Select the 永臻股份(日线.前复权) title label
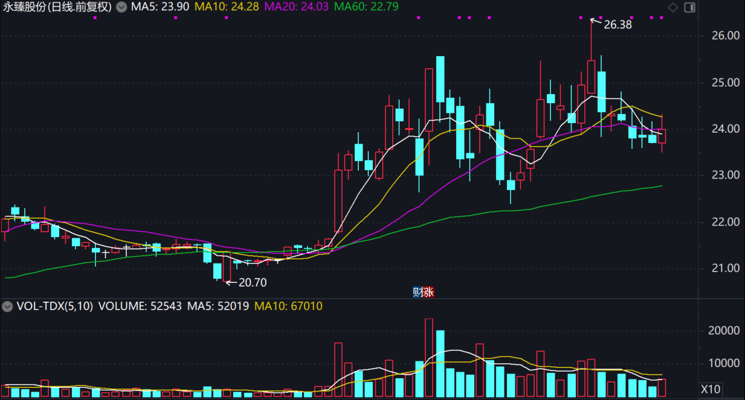The height and width of the screenshot is (400, 745). 57,7
